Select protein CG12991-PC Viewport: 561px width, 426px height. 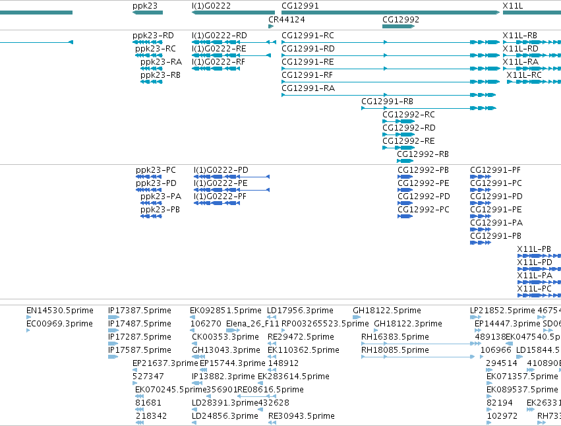click(x=496, y=183)
